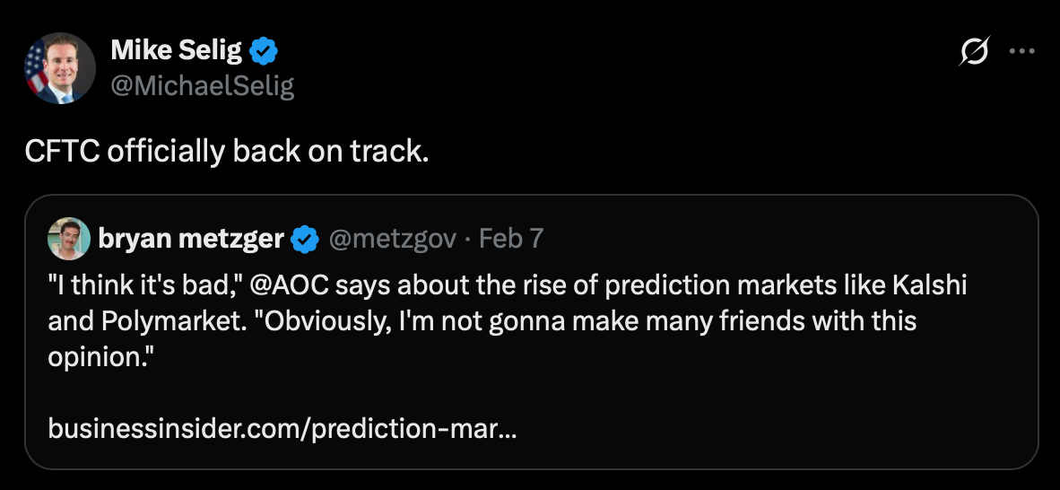This screenshot has height=490, width=1060.
Task: Click the Mike Selig display name
Action: point(176,51)
